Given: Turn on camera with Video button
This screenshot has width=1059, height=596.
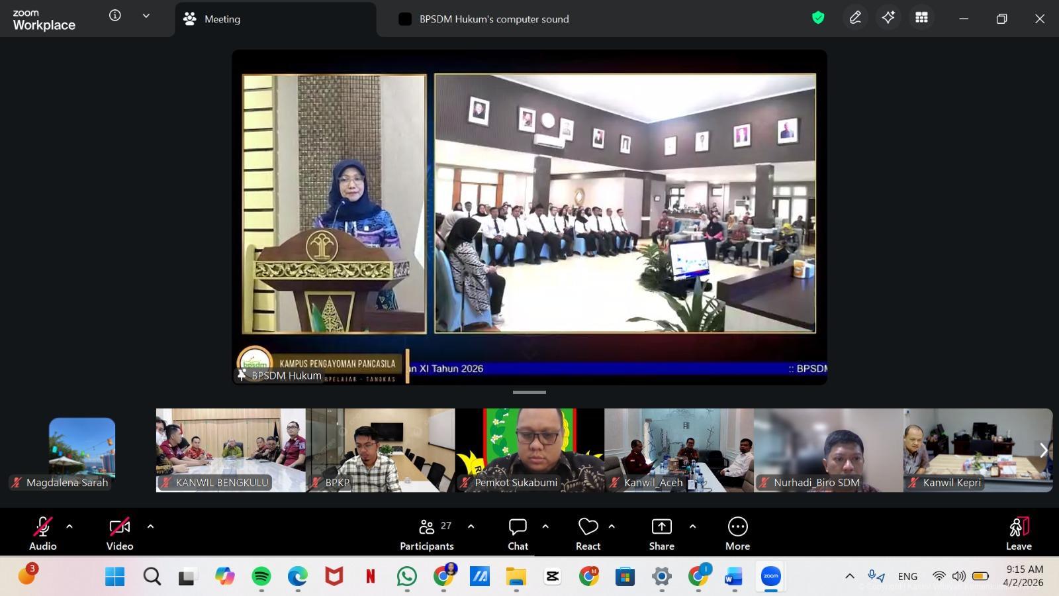Looking at the screenshot, I should 120,534.
